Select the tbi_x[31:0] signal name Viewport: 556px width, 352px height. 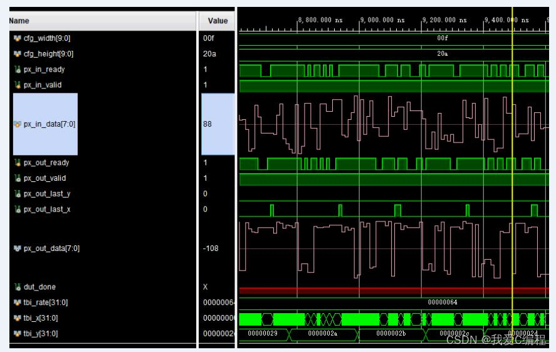(41, 318)
